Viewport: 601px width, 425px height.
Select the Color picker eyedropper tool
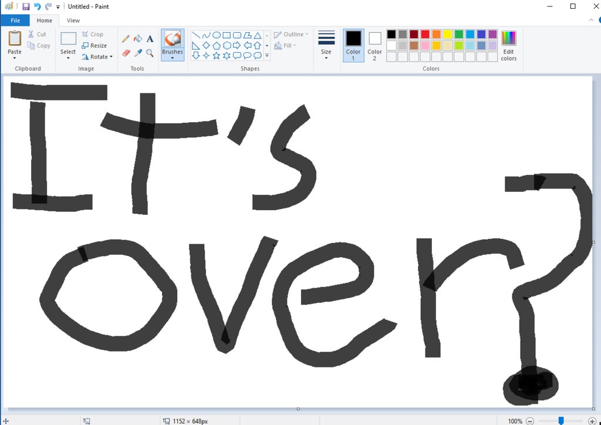[138, 53]
